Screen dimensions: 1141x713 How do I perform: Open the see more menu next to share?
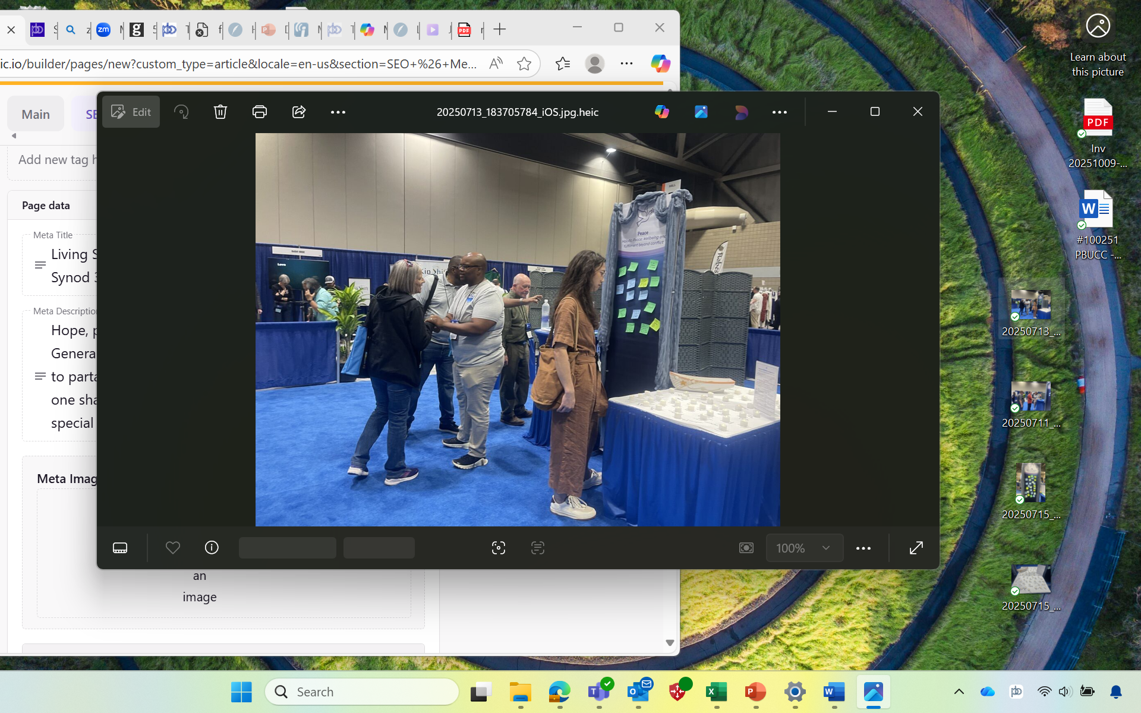point(338,112)
